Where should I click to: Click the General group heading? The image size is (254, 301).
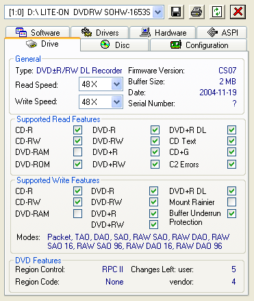[x=28, y=59]
